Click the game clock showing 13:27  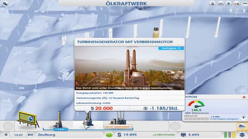(18, 135)
